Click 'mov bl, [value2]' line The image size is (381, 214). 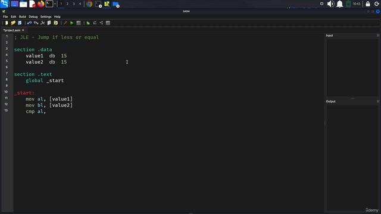49,105
